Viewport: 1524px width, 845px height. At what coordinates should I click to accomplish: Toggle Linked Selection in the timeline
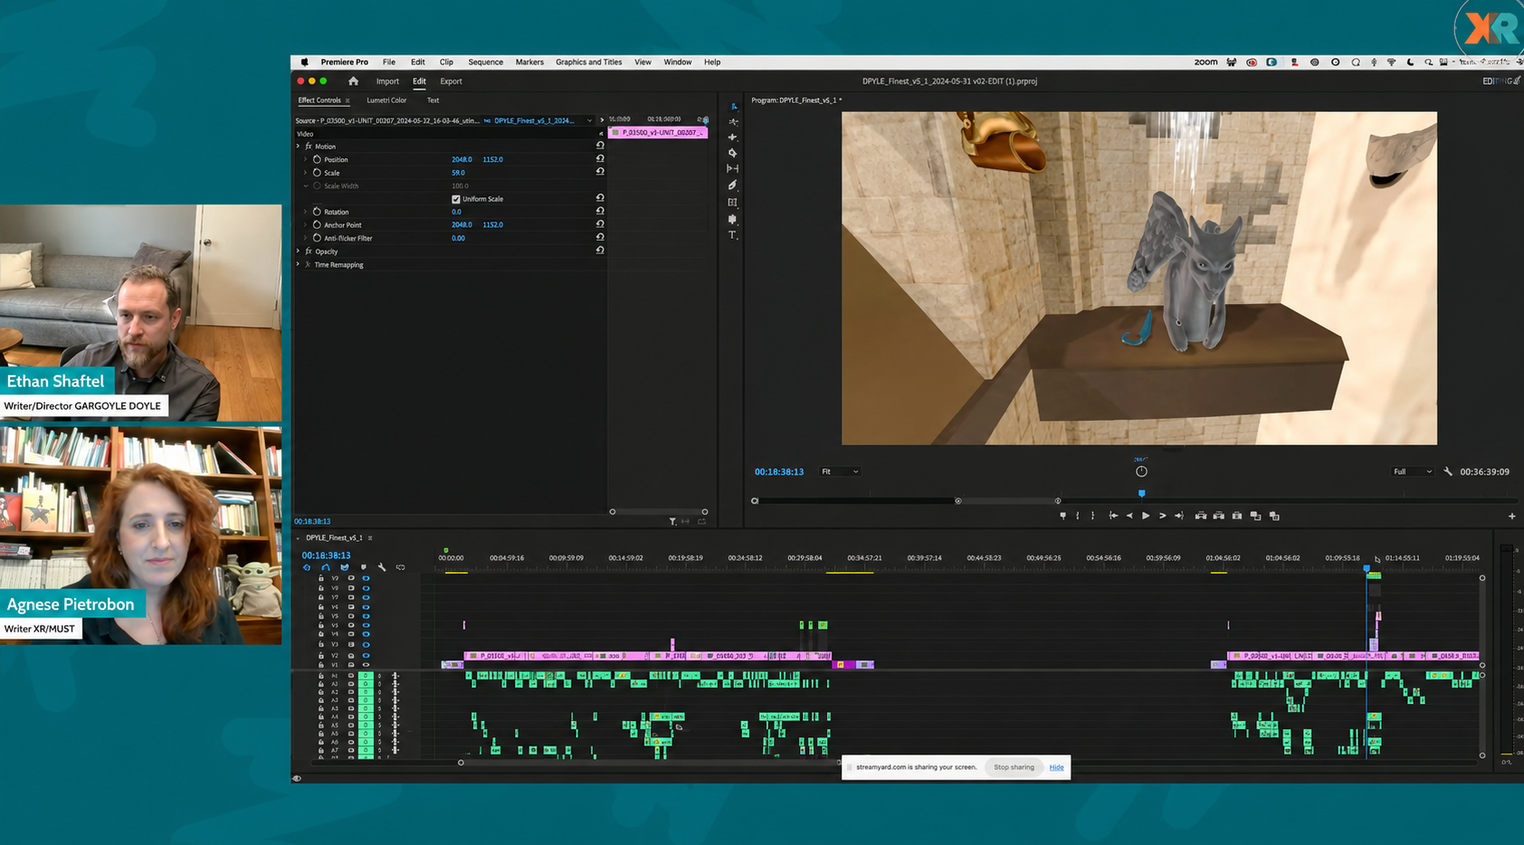point(344,567)
